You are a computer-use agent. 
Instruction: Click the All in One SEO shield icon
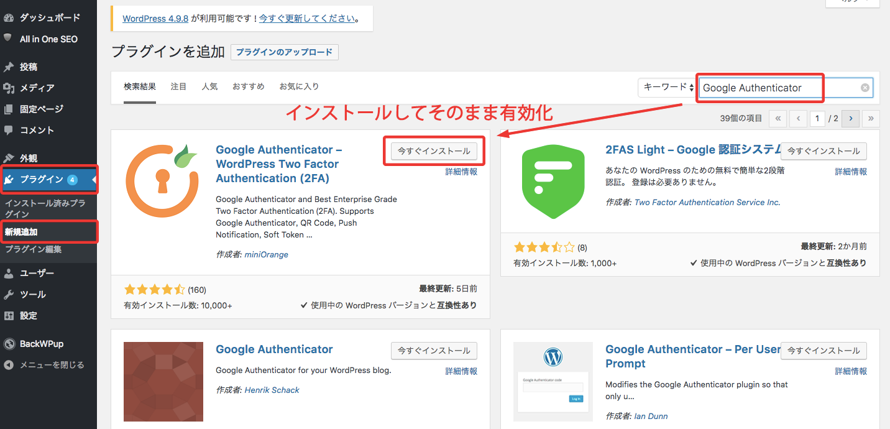click(8, 39)
